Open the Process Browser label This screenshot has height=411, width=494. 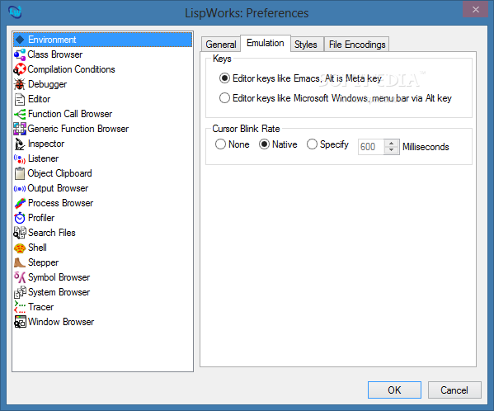(60, 203)
